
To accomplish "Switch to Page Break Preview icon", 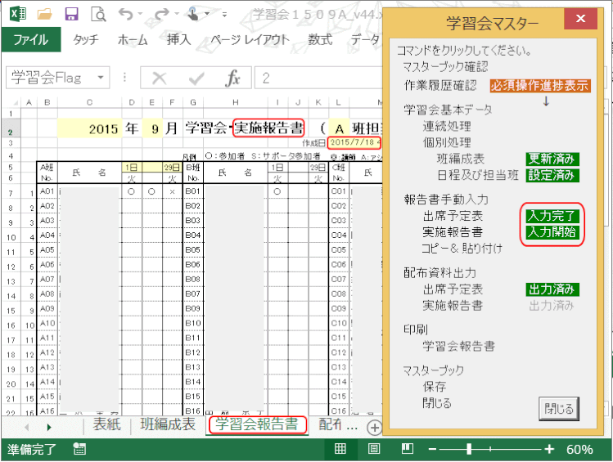I will click(x=408, y=449).
